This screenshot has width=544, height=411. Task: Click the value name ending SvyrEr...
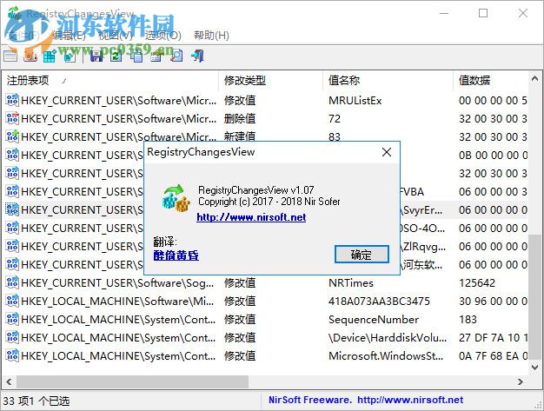421,209
